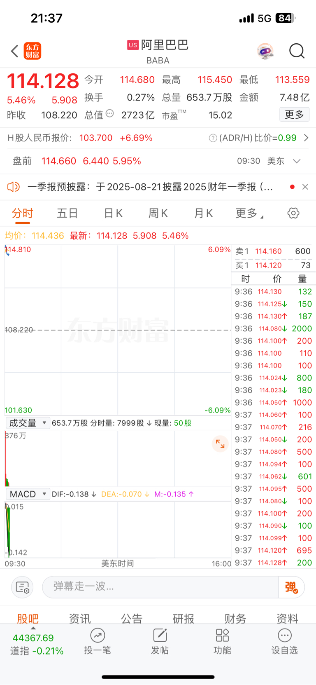Switch to the 周K chart tab

(158, 213)
